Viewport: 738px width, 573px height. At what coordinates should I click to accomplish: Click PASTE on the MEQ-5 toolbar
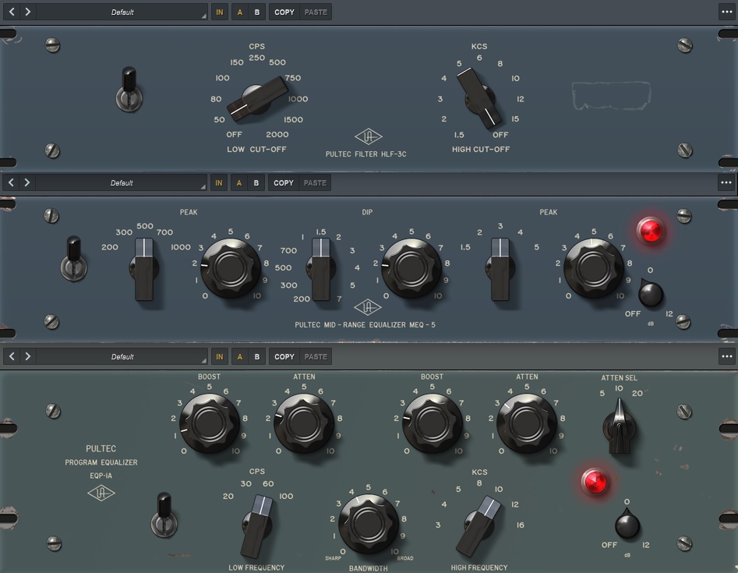pyautogui.click(x=315, y=183)
